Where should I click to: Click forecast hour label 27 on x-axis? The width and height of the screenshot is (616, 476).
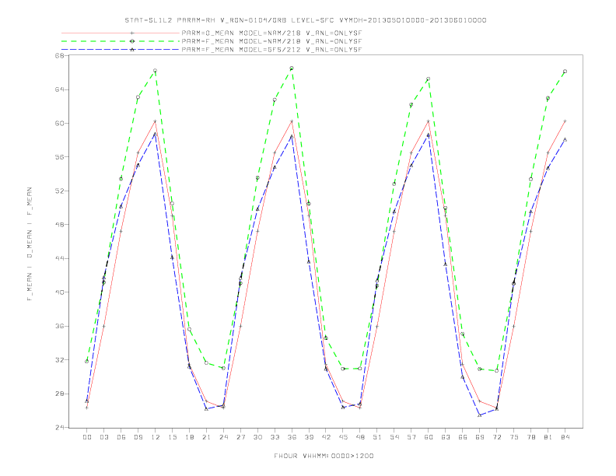240,437
